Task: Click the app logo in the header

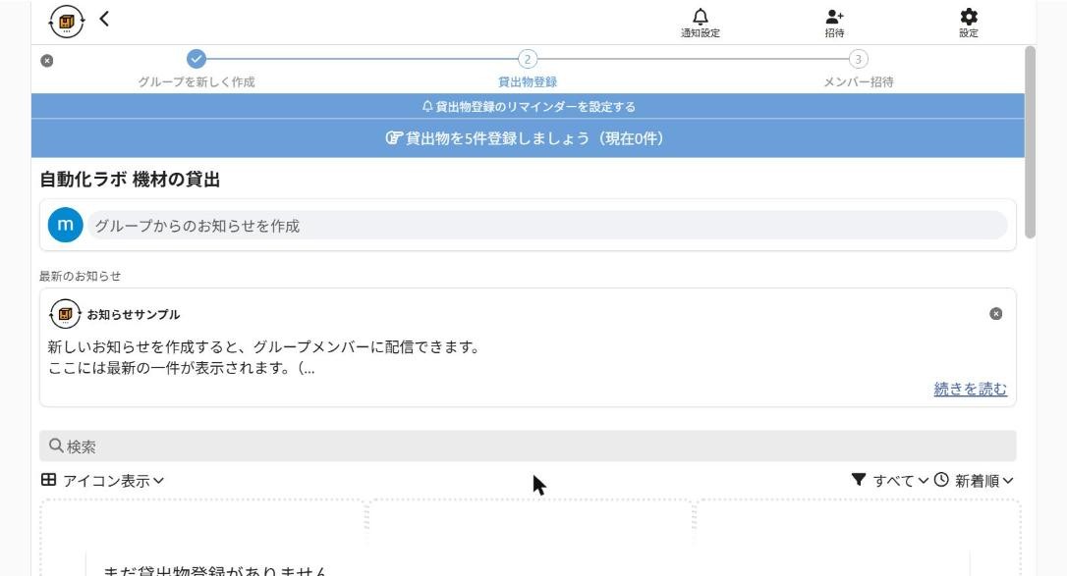Action: click(x=67, y=22)
